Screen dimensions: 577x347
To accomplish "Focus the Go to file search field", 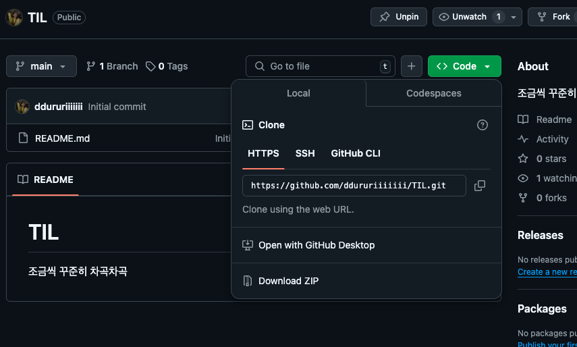I will click(320, 66).
